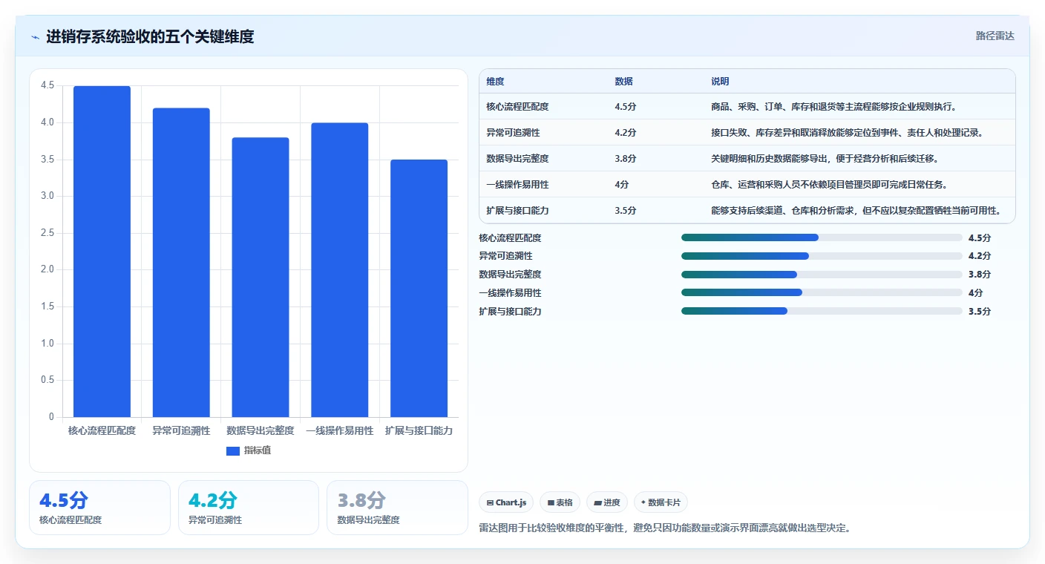
Task: Click the 进度 tag chip
Action: coord(607,502)
